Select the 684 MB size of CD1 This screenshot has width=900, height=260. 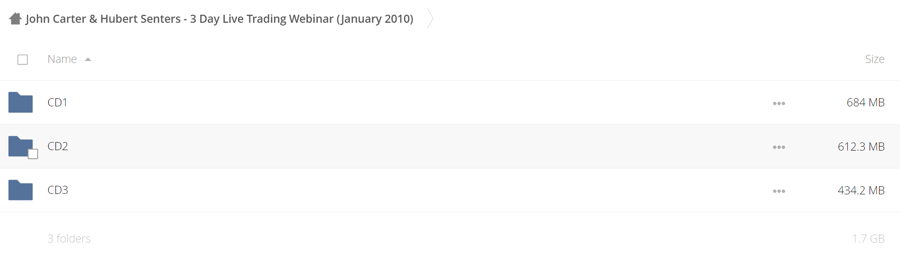[866, 102]
